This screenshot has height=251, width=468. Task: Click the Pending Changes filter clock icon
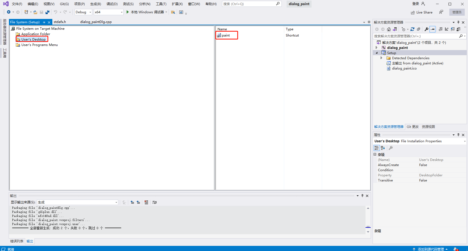tap(403, 29)
